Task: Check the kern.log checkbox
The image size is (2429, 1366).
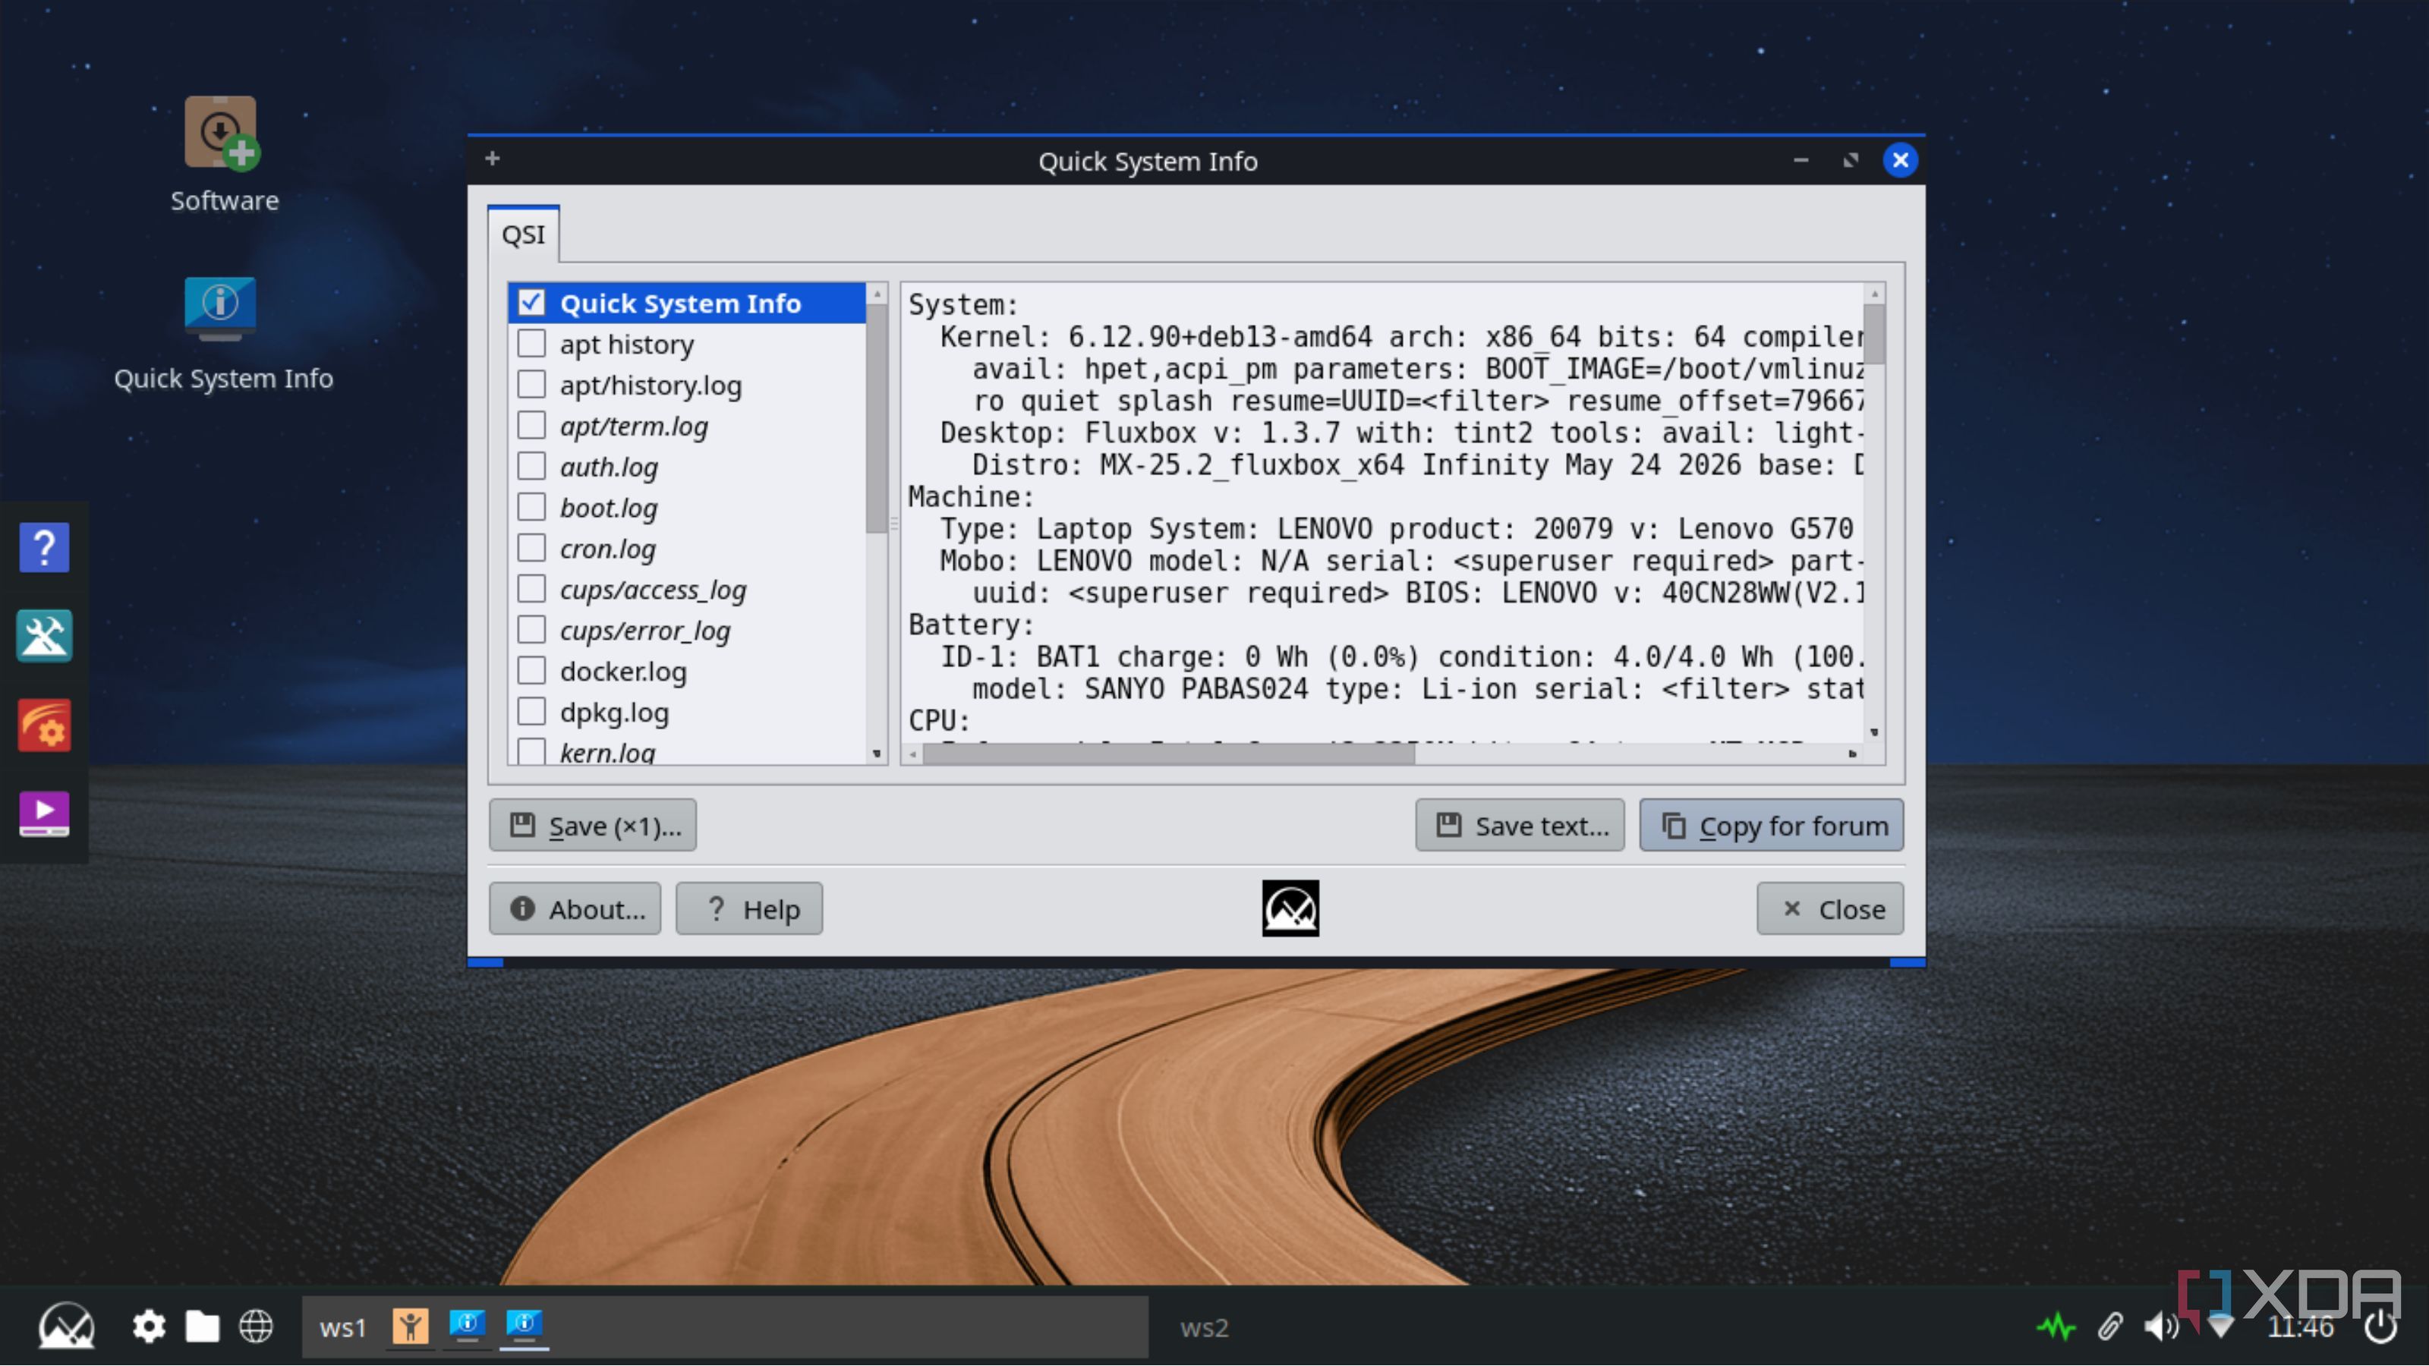Action: coord(532,751)
